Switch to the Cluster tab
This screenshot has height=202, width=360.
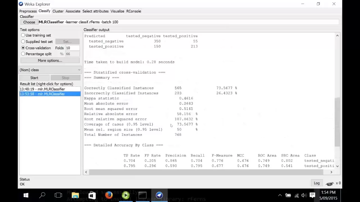pyautogui.click(x=58, y=11)
